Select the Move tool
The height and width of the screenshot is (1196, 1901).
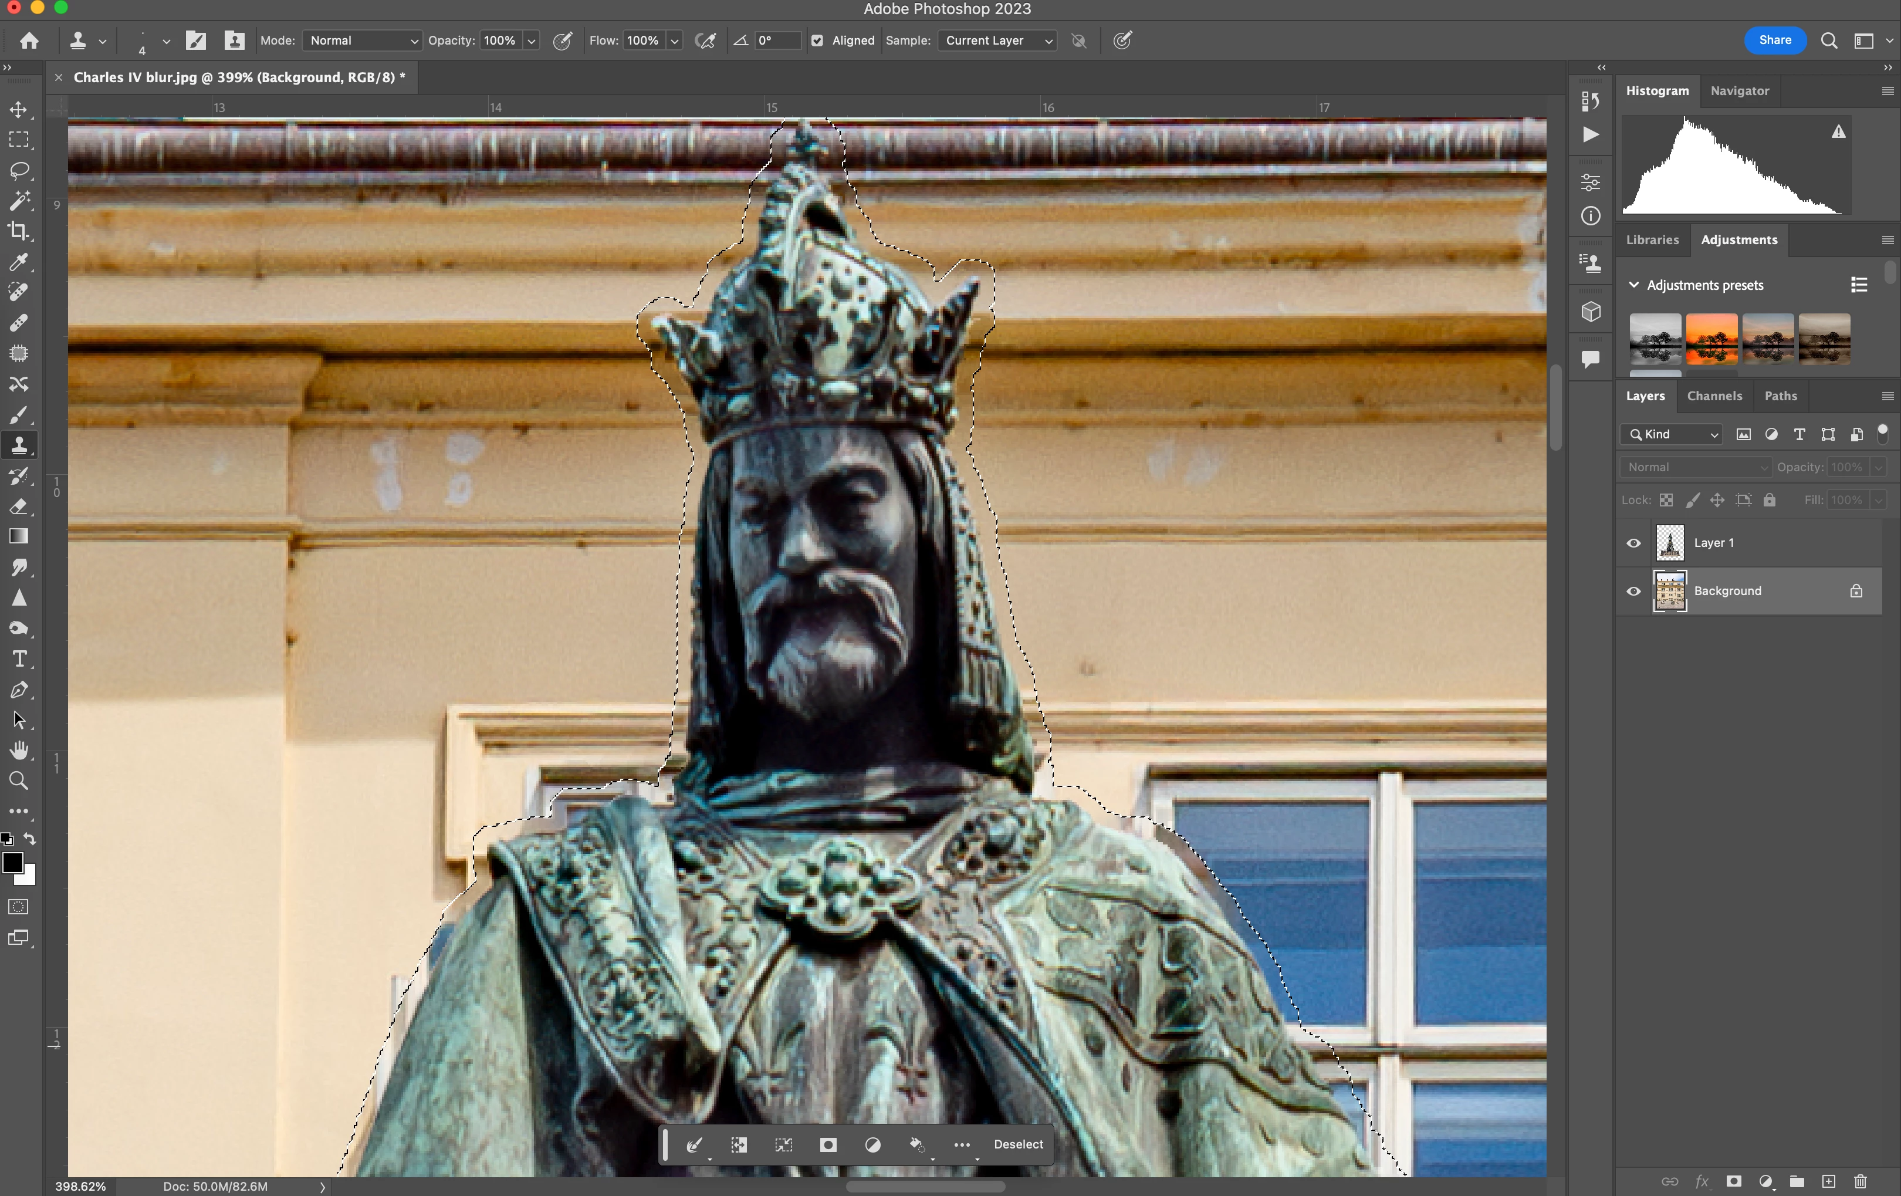click(x=19, y=109)
